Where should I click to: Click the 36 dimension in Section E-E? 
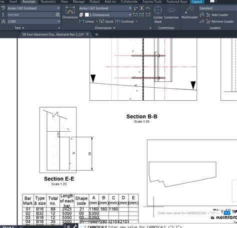89,154
